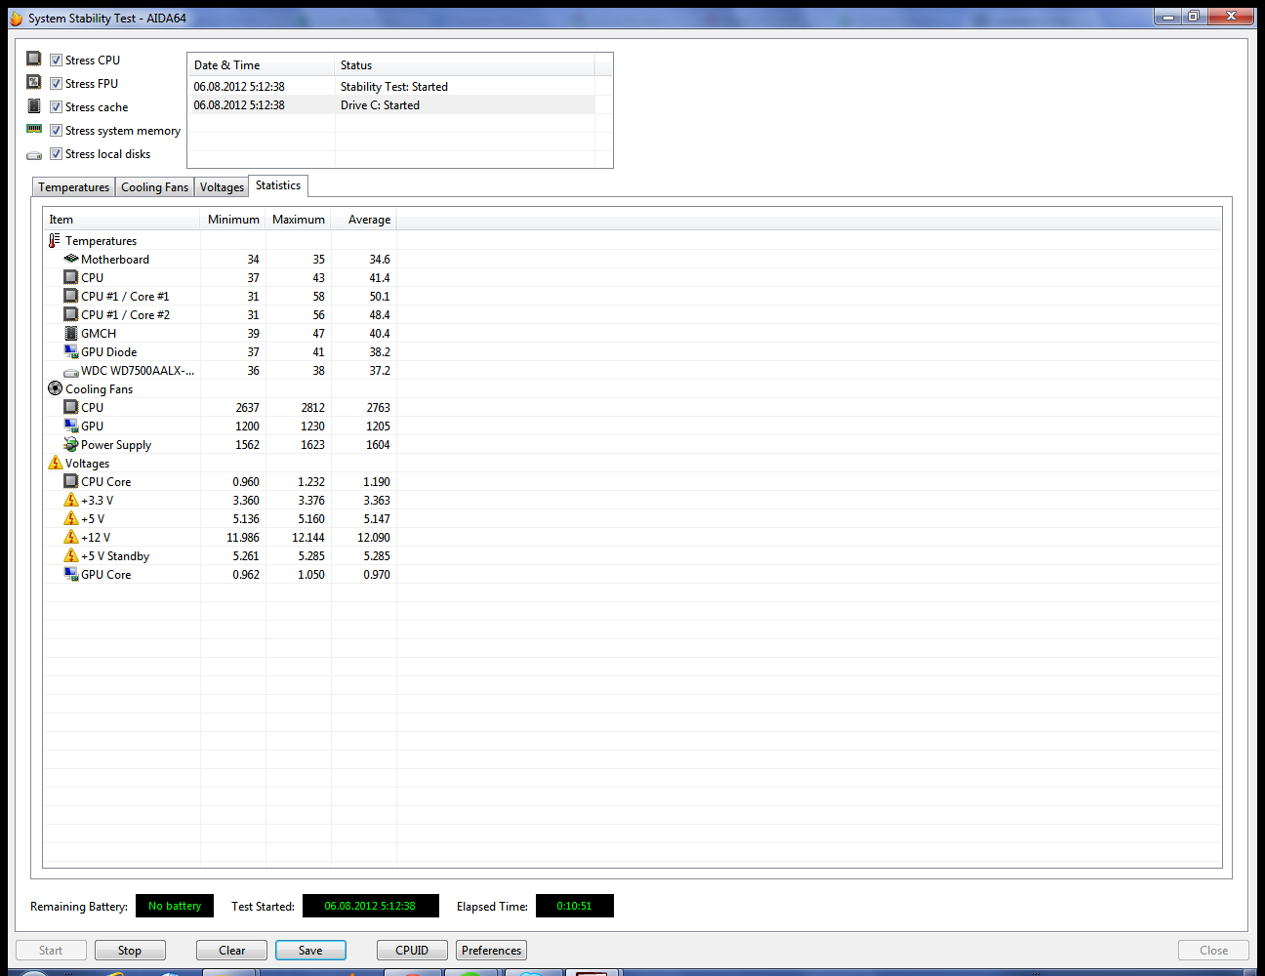
Task: Click the GMCH row label
Action: pos(99,334)
